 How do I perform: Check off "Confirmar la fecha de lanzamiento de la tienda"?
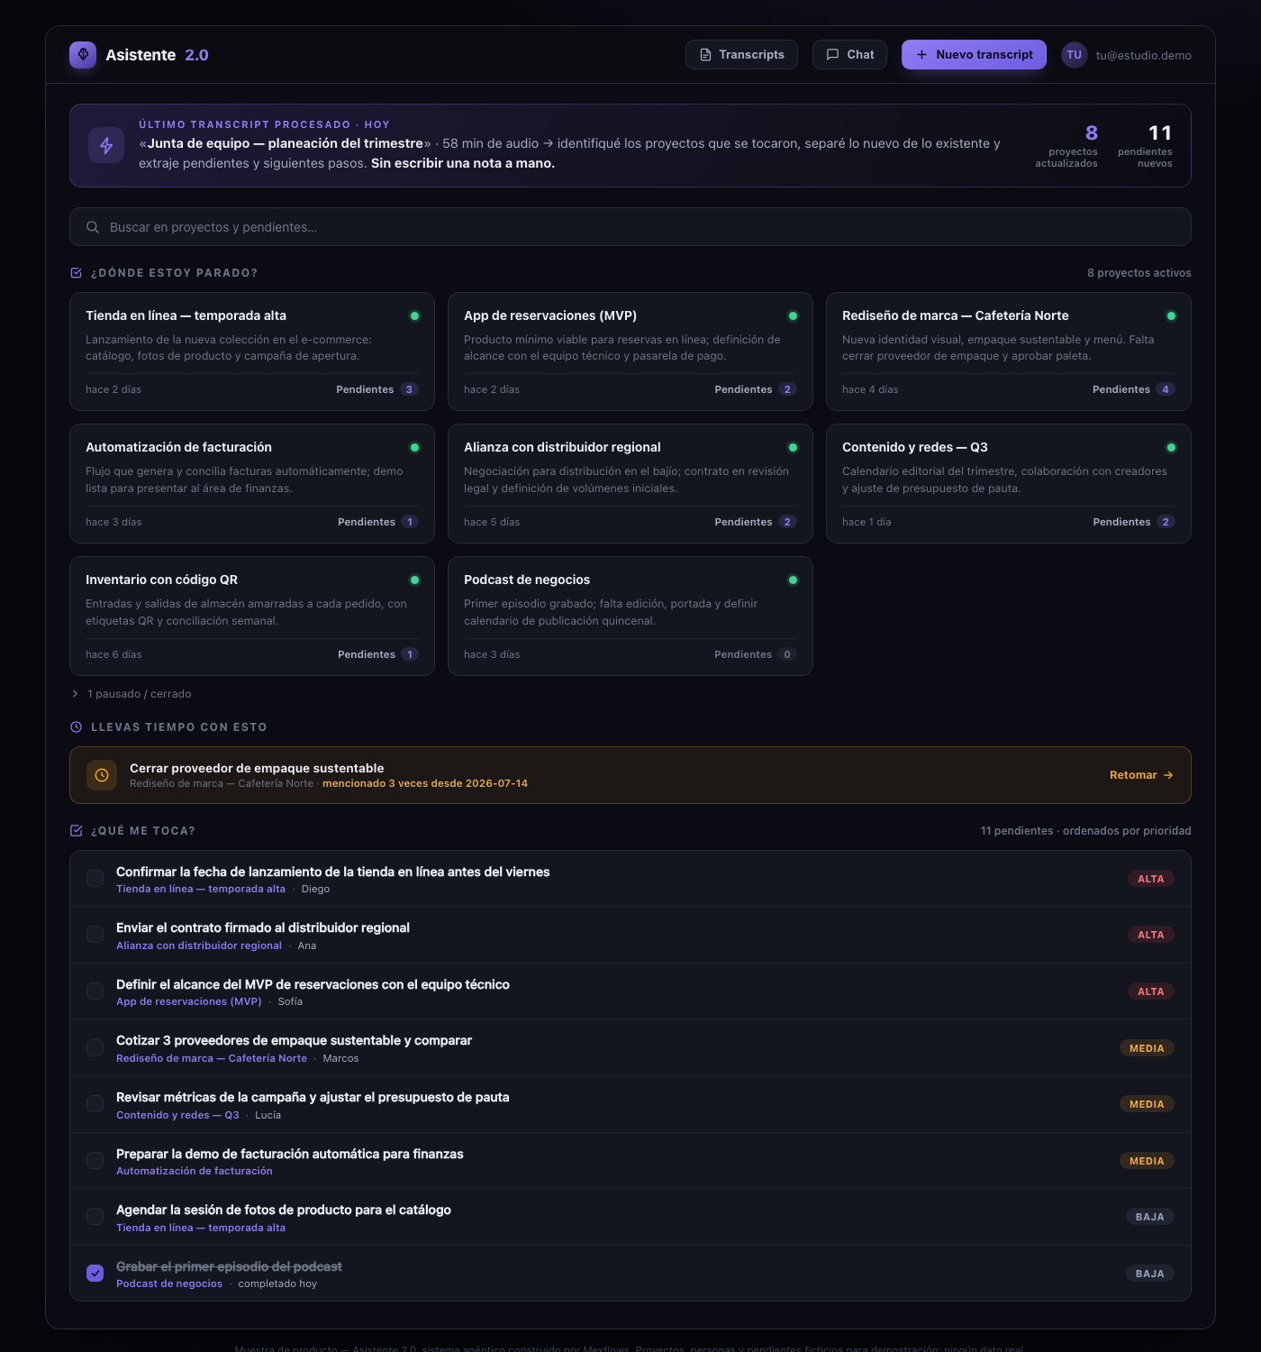coord(95,879)
